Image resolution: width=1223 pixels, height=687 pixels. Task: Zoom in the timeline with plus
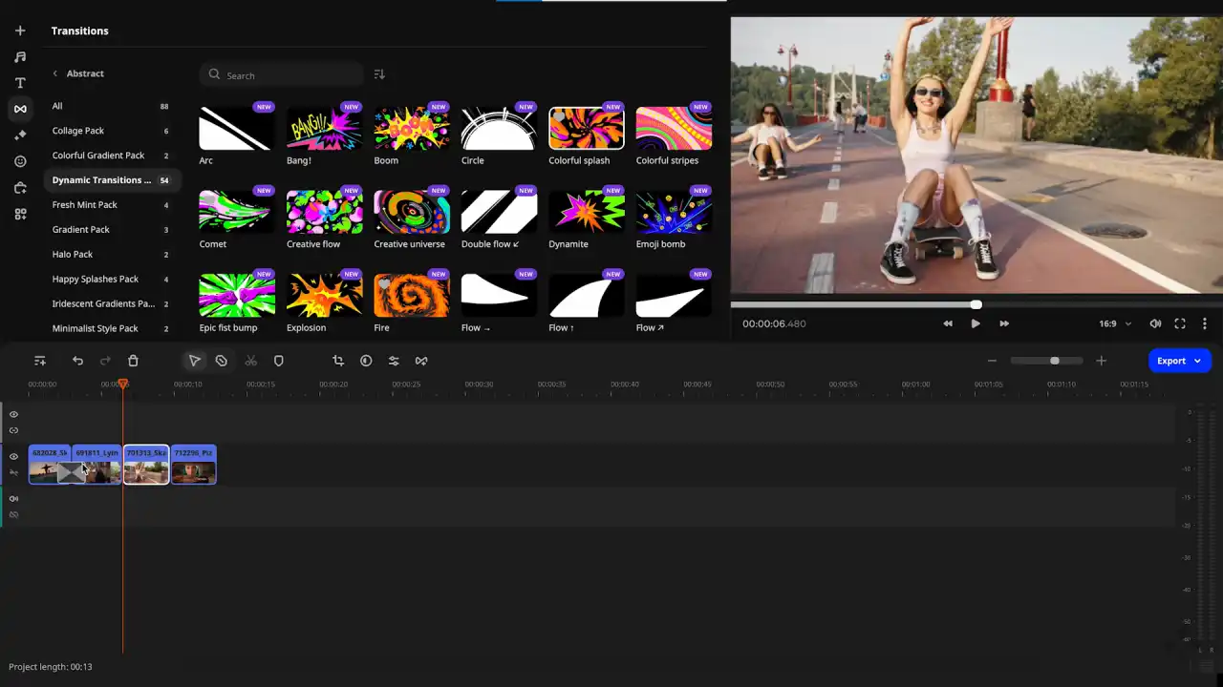pos(1101,361)
